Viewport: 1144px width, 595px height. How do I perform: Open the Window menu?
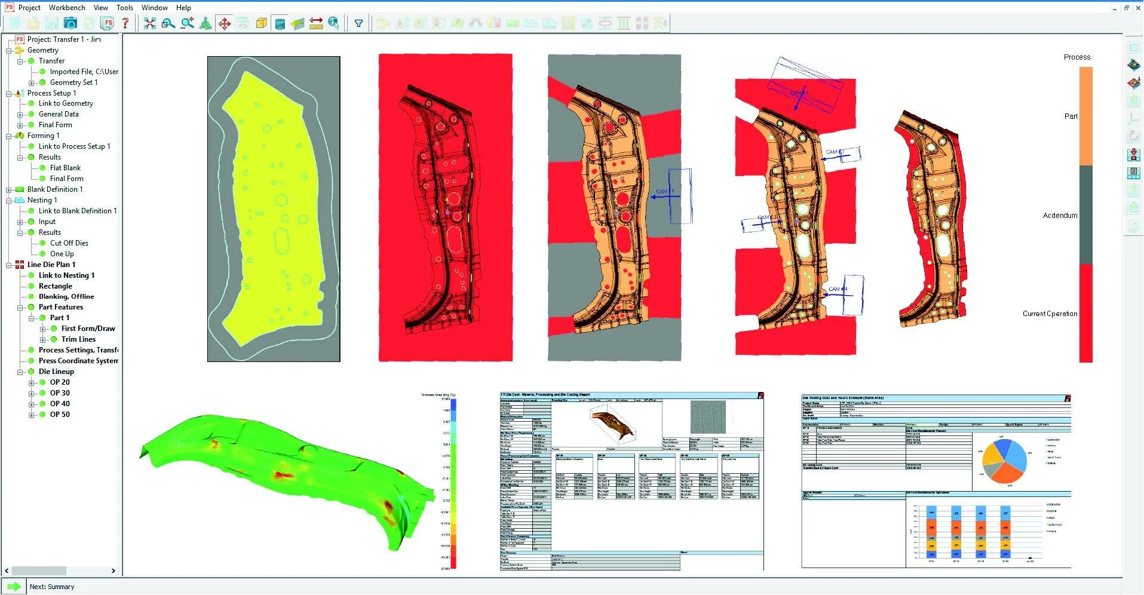(x=155, y=8)
